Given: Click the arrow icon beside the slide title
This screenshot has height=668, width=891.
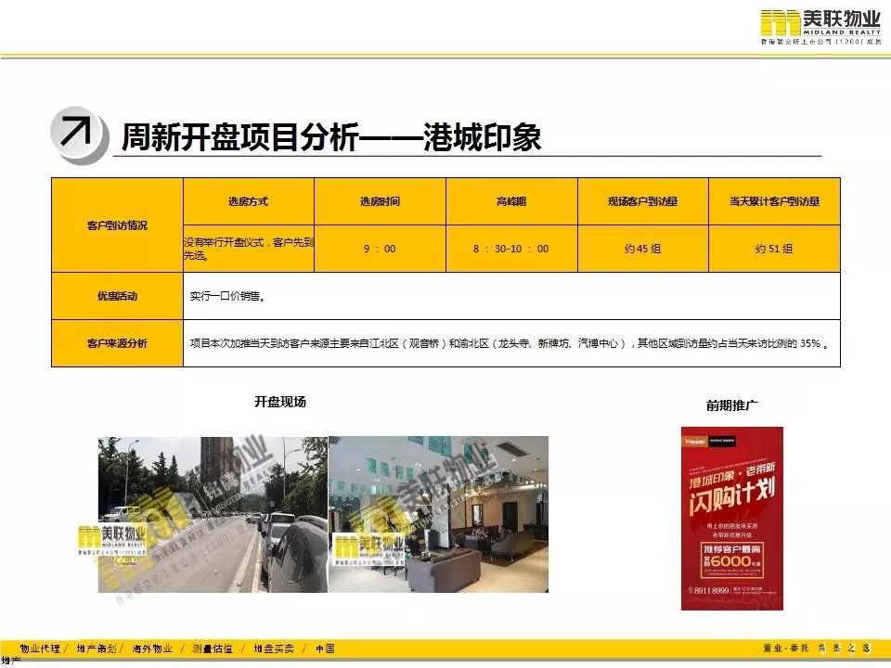Looking at the screenshot, I should [x=79, y=135].
